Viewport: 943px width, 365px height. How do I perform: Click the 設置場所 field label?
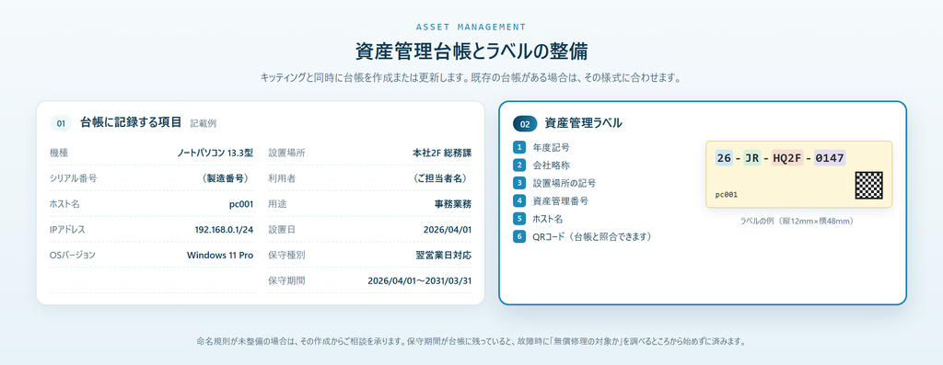[x=287, y=153]
